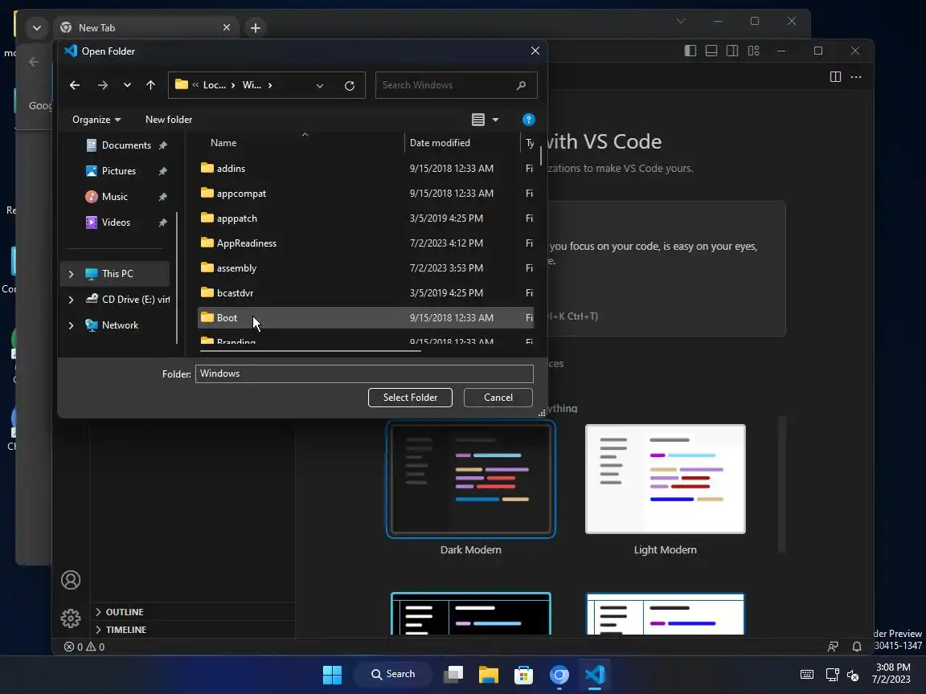Open recent locations chevron in dialog
926x694 pixels.
click(127, 85)
